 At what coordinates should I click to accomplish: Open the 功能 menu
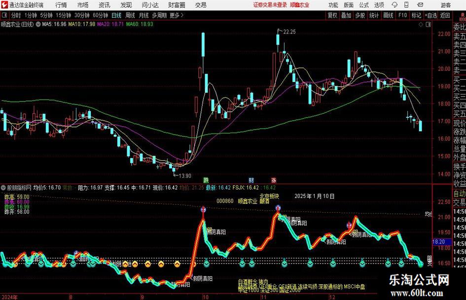point(333,5)
